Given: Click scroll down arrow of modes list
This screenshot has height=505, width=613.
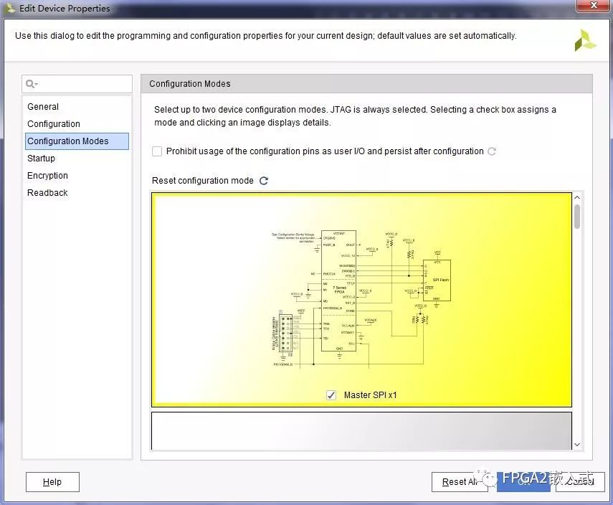Looking at the screenshot, I should coord(577,445).
